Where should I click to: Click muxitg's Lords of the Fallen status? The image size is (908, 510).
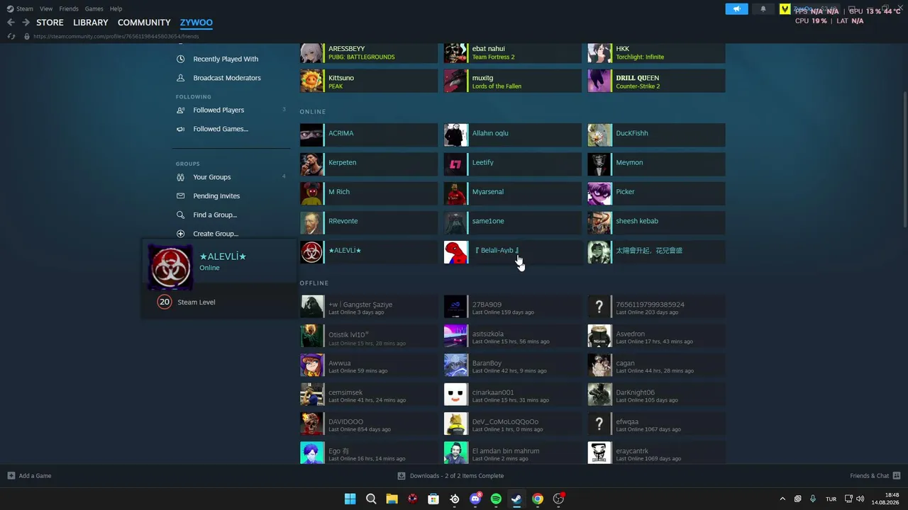pyautogui.click(x=497, y=86)
